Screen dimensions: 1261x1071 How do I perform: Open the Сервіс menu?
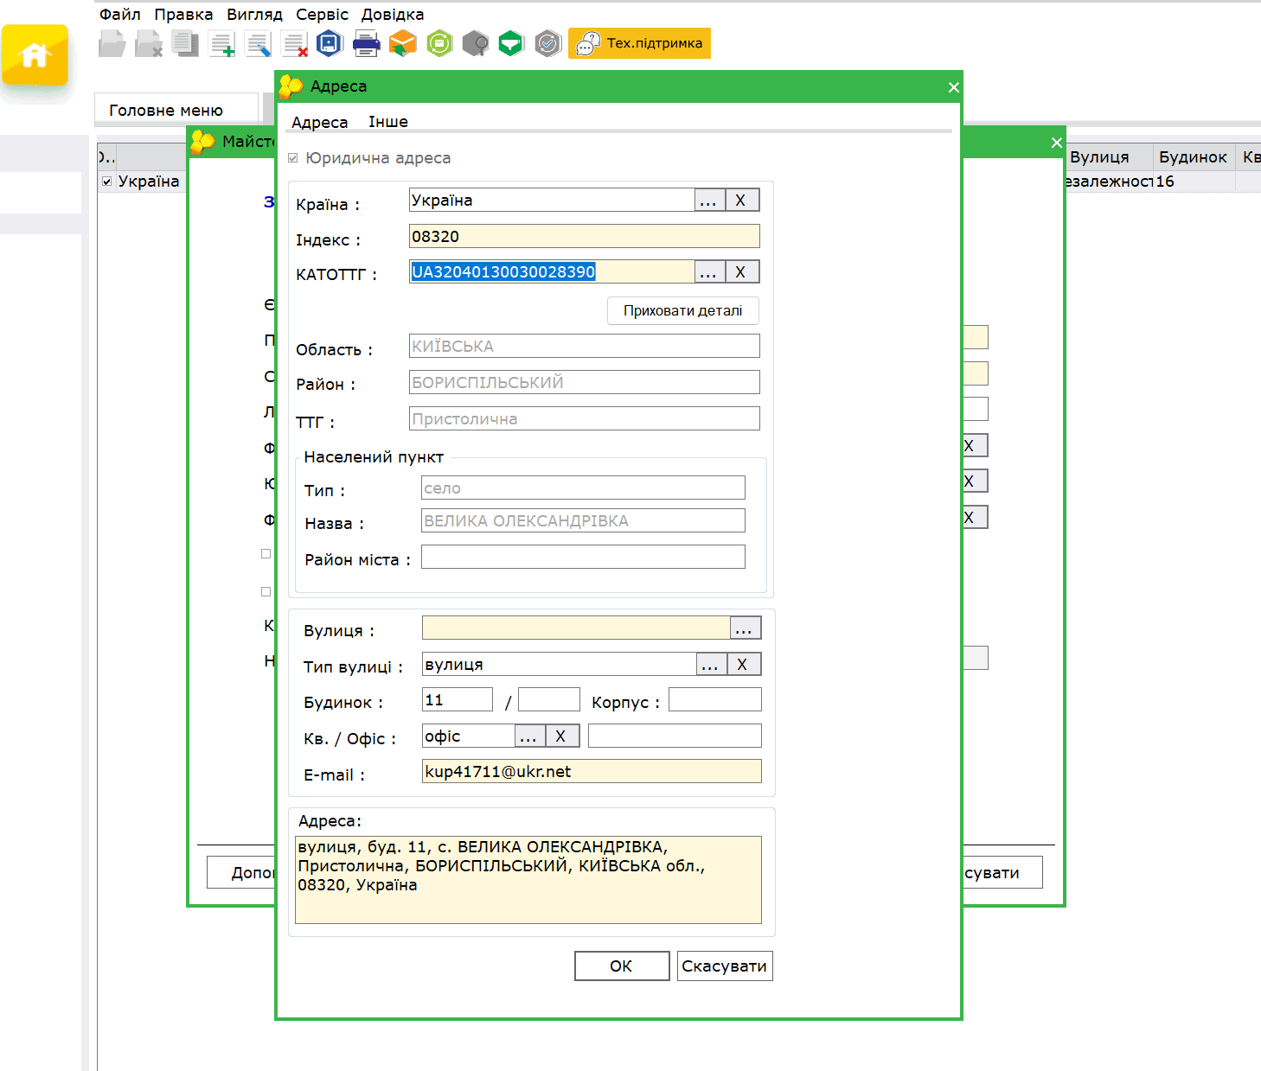click(x=322, y=15)
